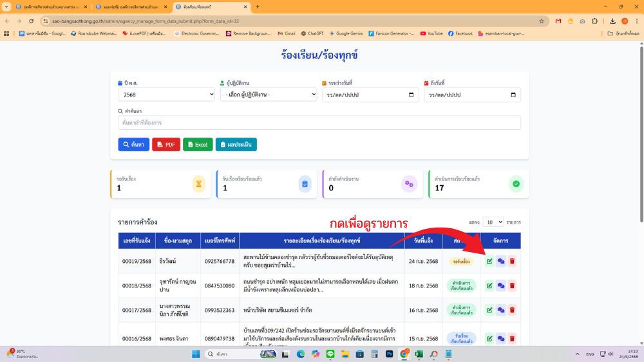Click the ค้นหาคำที่ต้องการ keyword search field

(x=319, y=122)
